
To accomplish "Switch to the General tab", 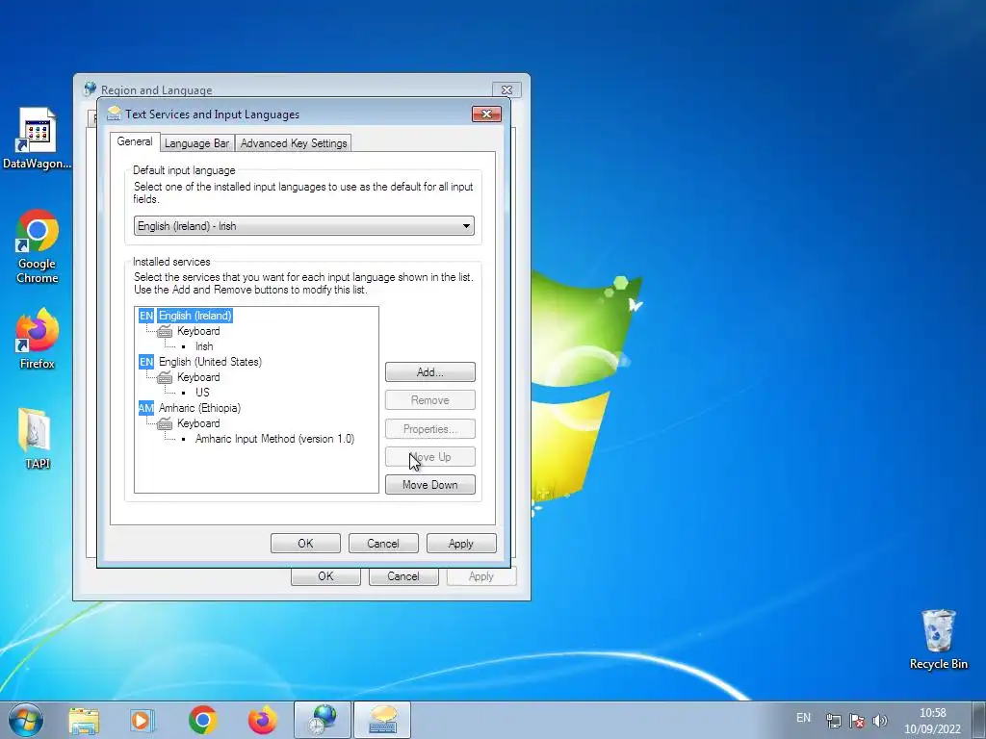I will pos(135,142).
